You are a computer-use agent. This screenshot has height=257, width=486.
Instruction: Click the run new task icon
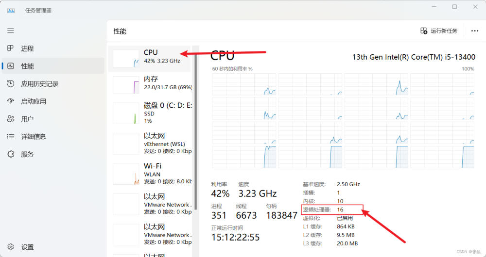424,31
